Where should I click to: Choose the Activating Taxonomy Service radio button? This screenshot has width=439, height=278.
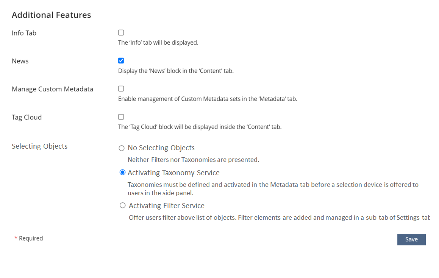122,172
